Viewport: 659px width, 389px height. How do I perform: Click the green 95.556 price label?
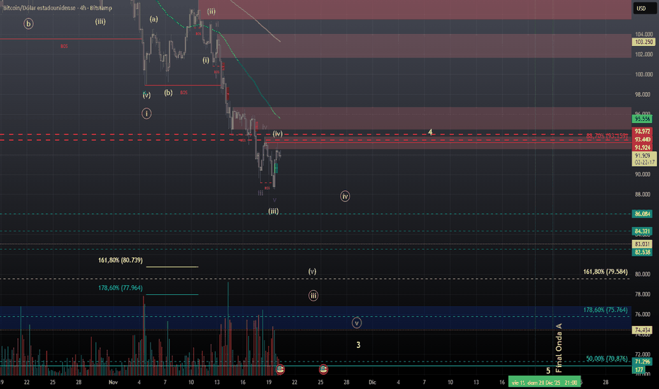[x=642, y=119]
